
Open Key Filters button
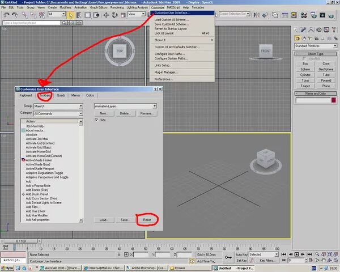267,260
